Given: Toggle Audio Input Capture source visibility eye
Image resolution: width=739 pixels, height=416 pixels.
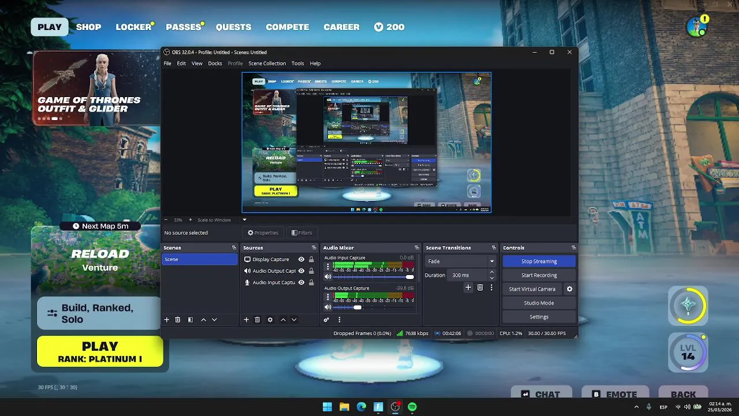Looking at the screenshot, I should pyautogui.click(x=301, y=283).
